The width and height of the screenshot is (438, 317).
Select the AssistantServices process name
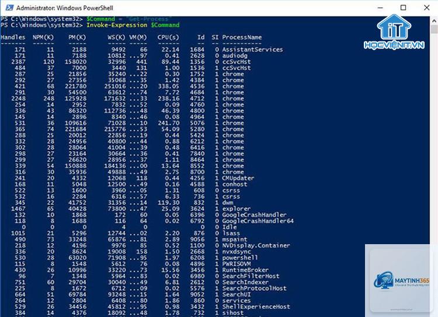(x=252, y=50)
